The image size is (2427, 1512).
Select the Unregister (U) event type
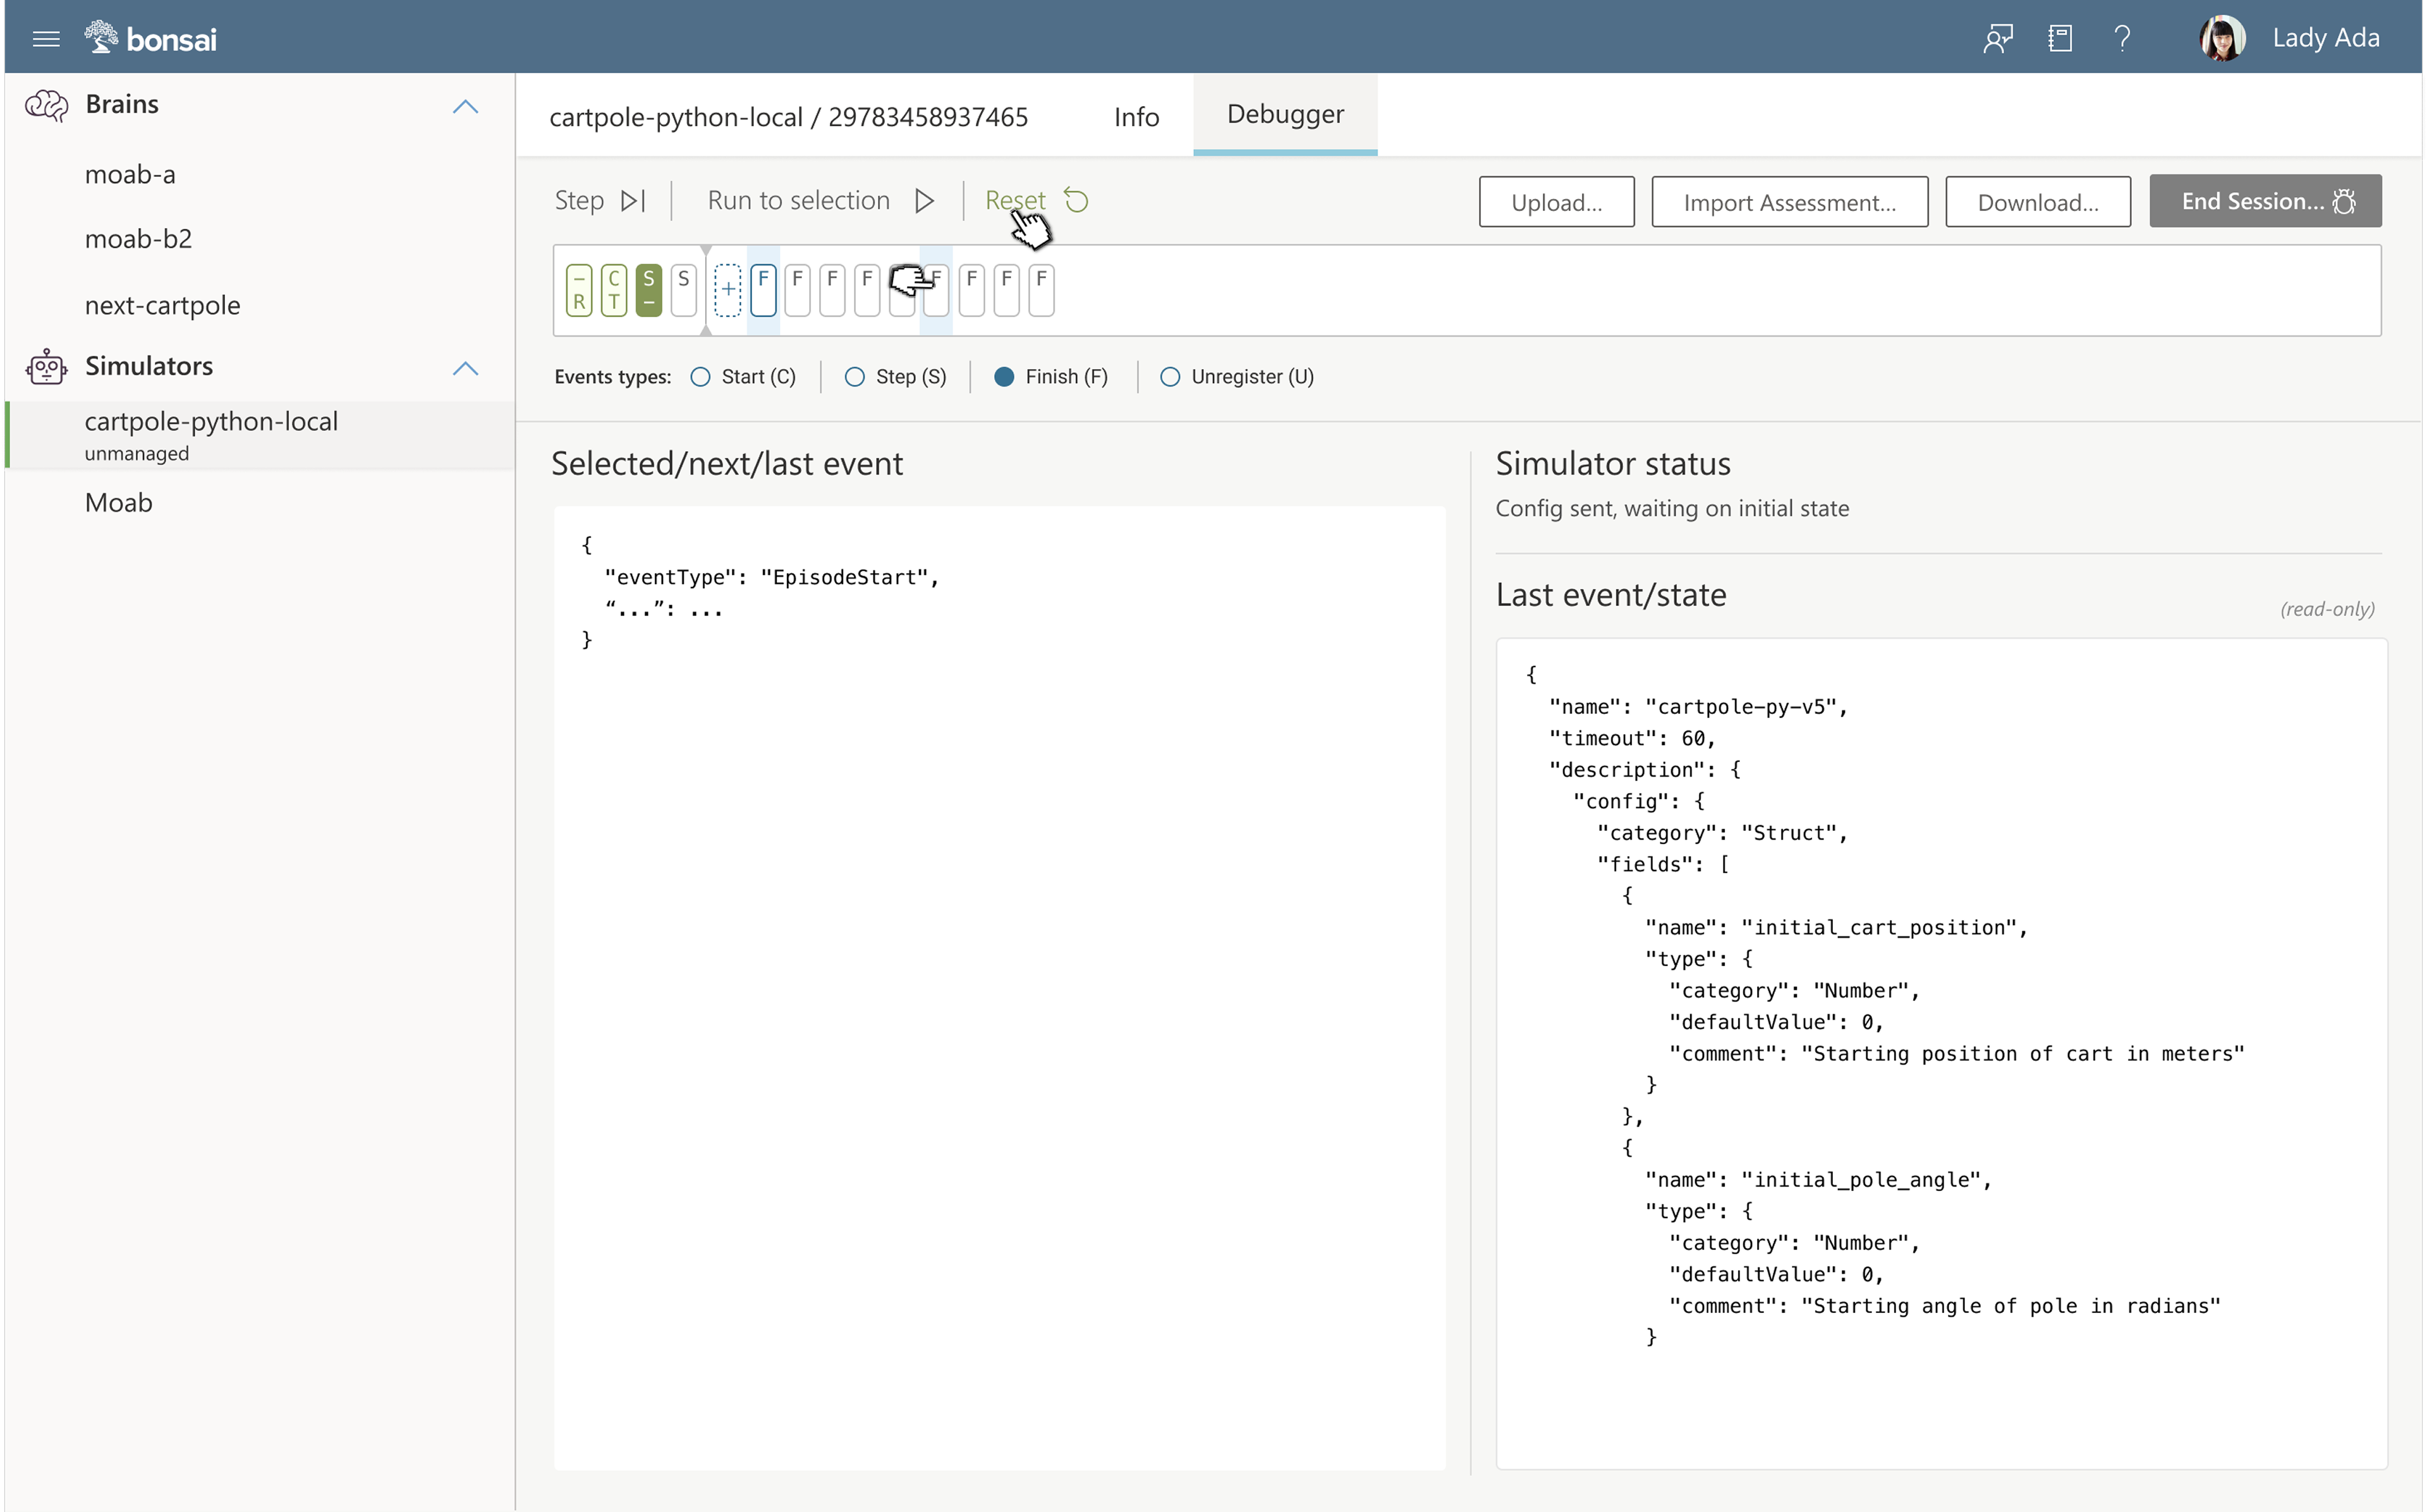click(1169, 377)
